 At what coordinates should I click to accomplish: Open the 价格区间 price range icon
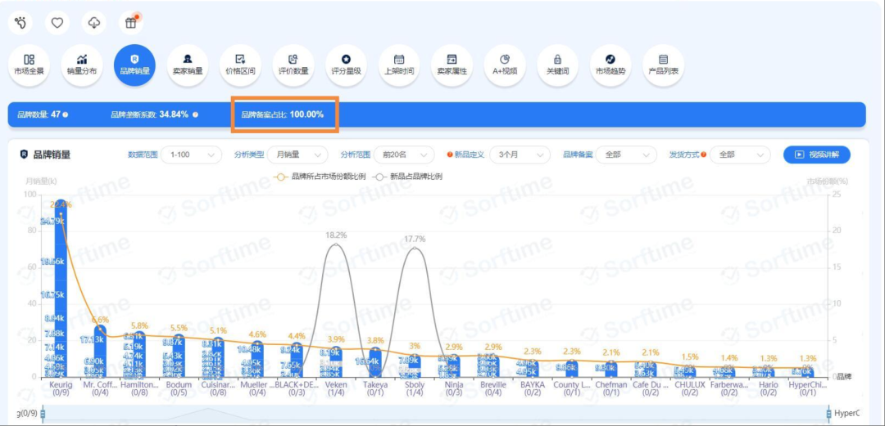[x=240, y=65]
